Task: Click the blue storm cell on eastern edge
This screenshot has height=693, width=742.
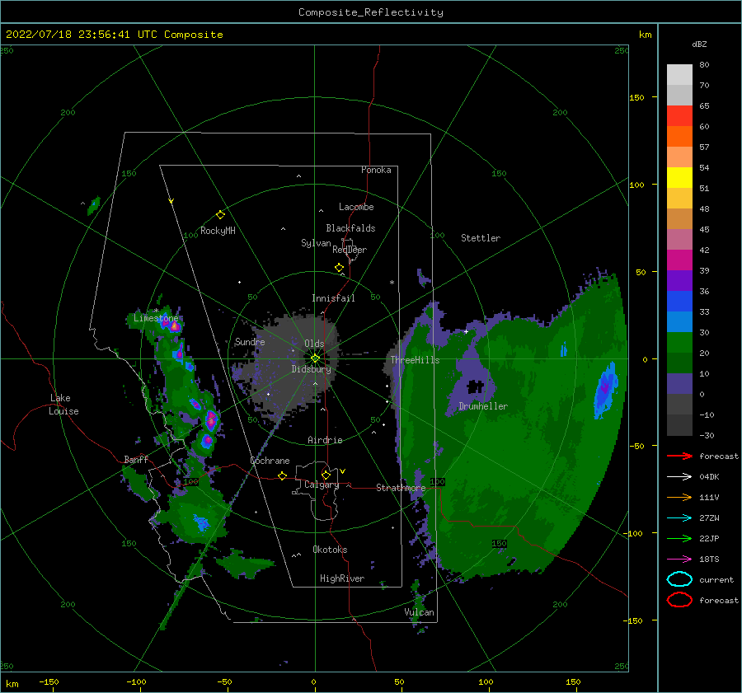Action: click(605, 390)
